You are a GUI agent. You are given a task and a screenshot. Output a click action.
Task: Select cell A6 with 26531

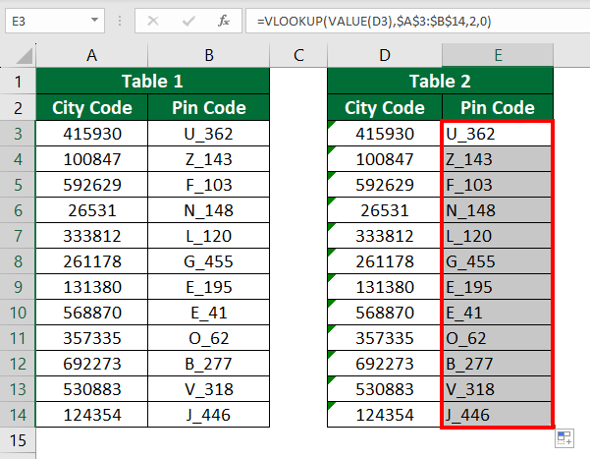click(x=92, y=210)
